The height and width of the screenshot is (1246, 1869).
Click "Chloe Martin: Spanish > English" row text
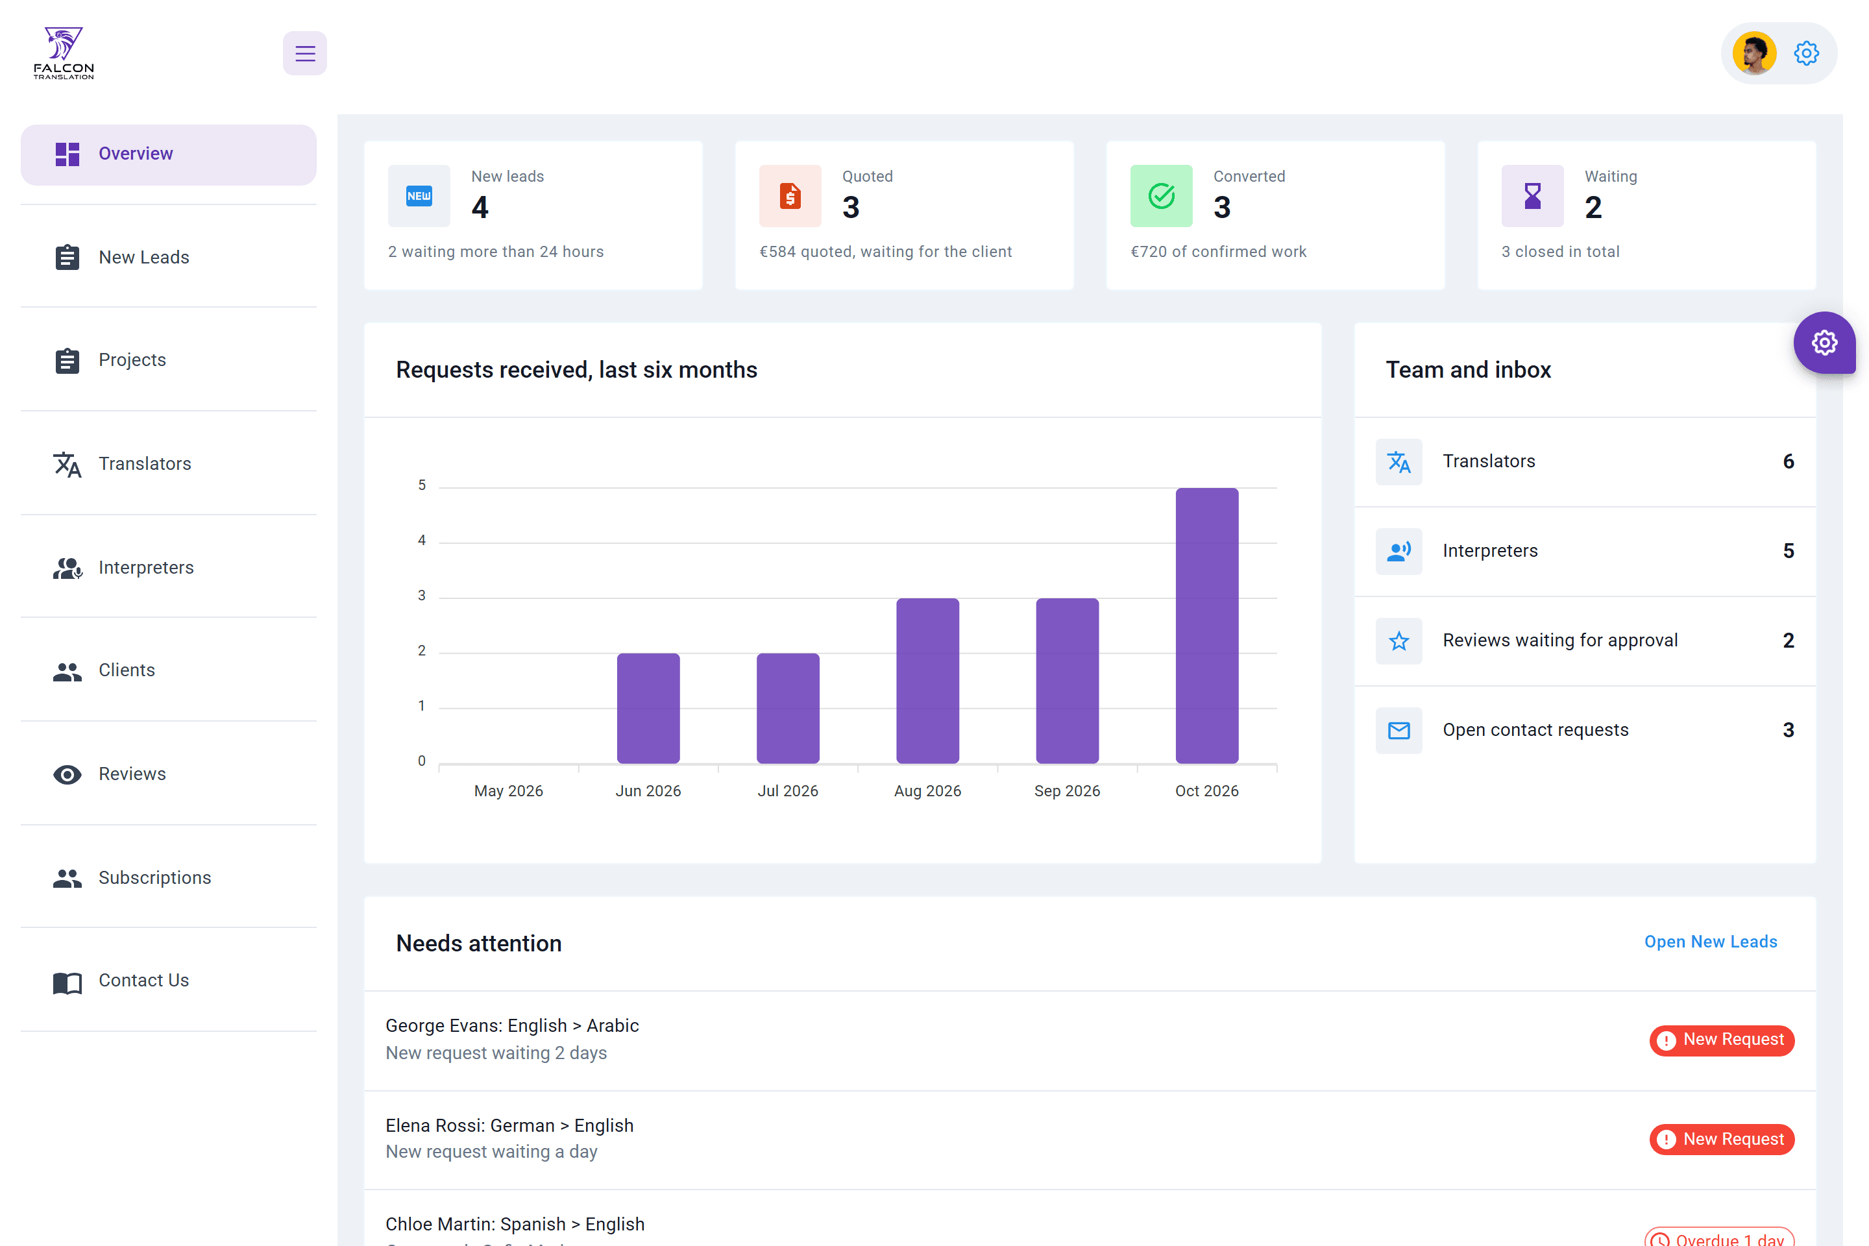(515, 1225)
